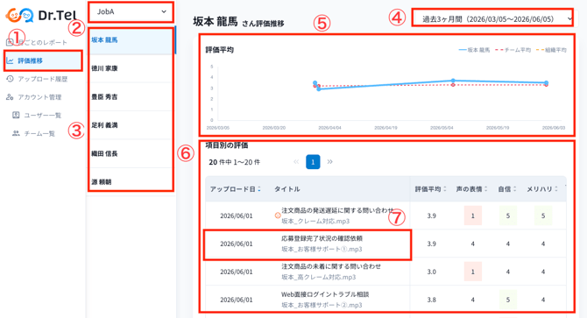Click the blue data point near 2026/05/04

coord(453,81)
